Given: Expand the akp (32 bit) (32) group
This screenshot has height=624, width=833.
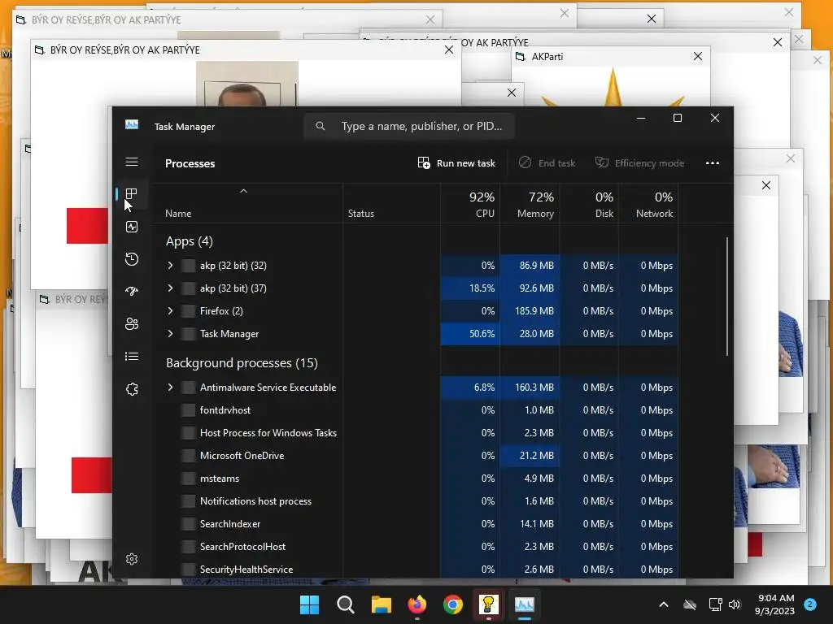Looking at the screenshot, I should [170, 266].
